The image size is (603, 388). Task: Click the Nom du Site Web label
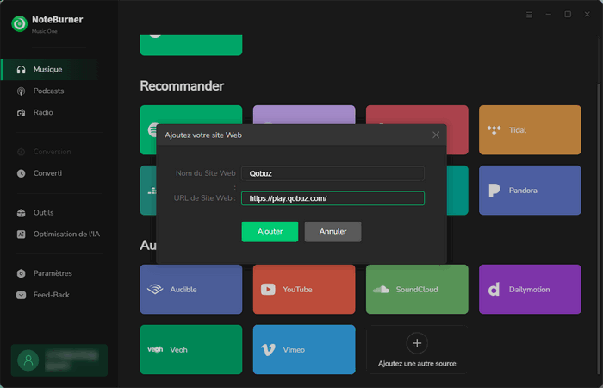205,173
